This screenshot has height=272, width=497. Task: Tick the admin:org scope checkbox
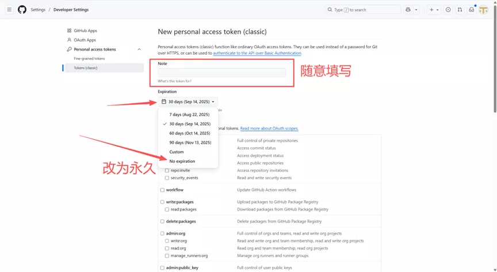[162, 233]
